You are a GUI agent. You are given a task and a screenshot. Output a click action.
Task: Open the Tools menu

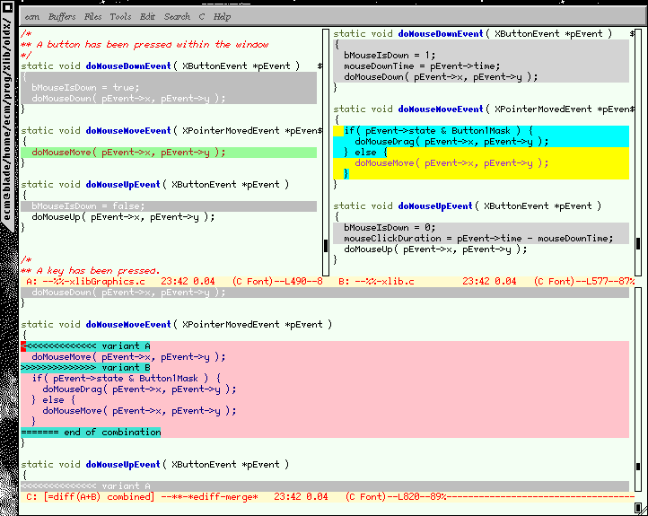point(120,16)
